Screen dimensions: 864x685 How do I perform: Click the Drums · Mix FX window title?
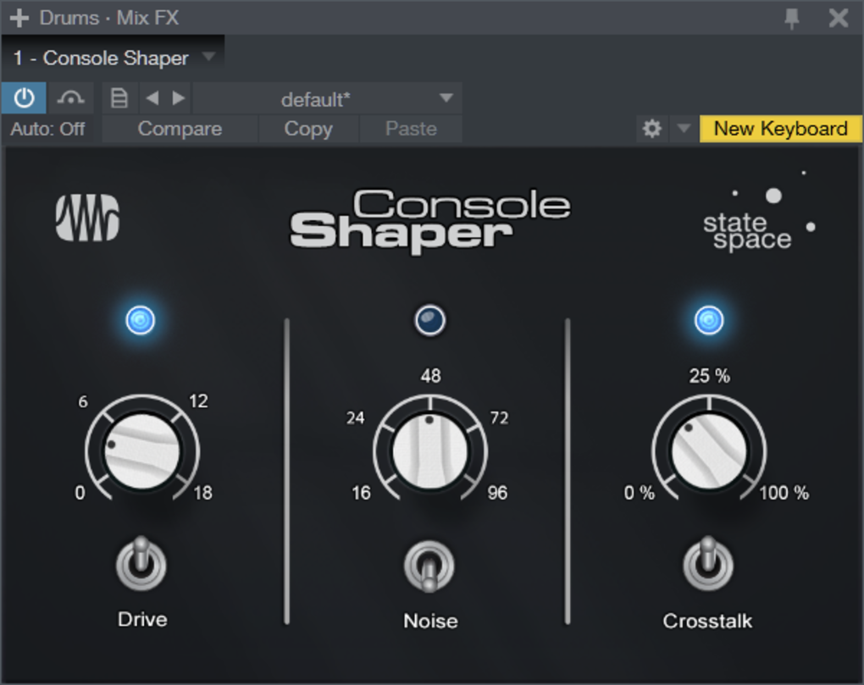coord(109,18)
